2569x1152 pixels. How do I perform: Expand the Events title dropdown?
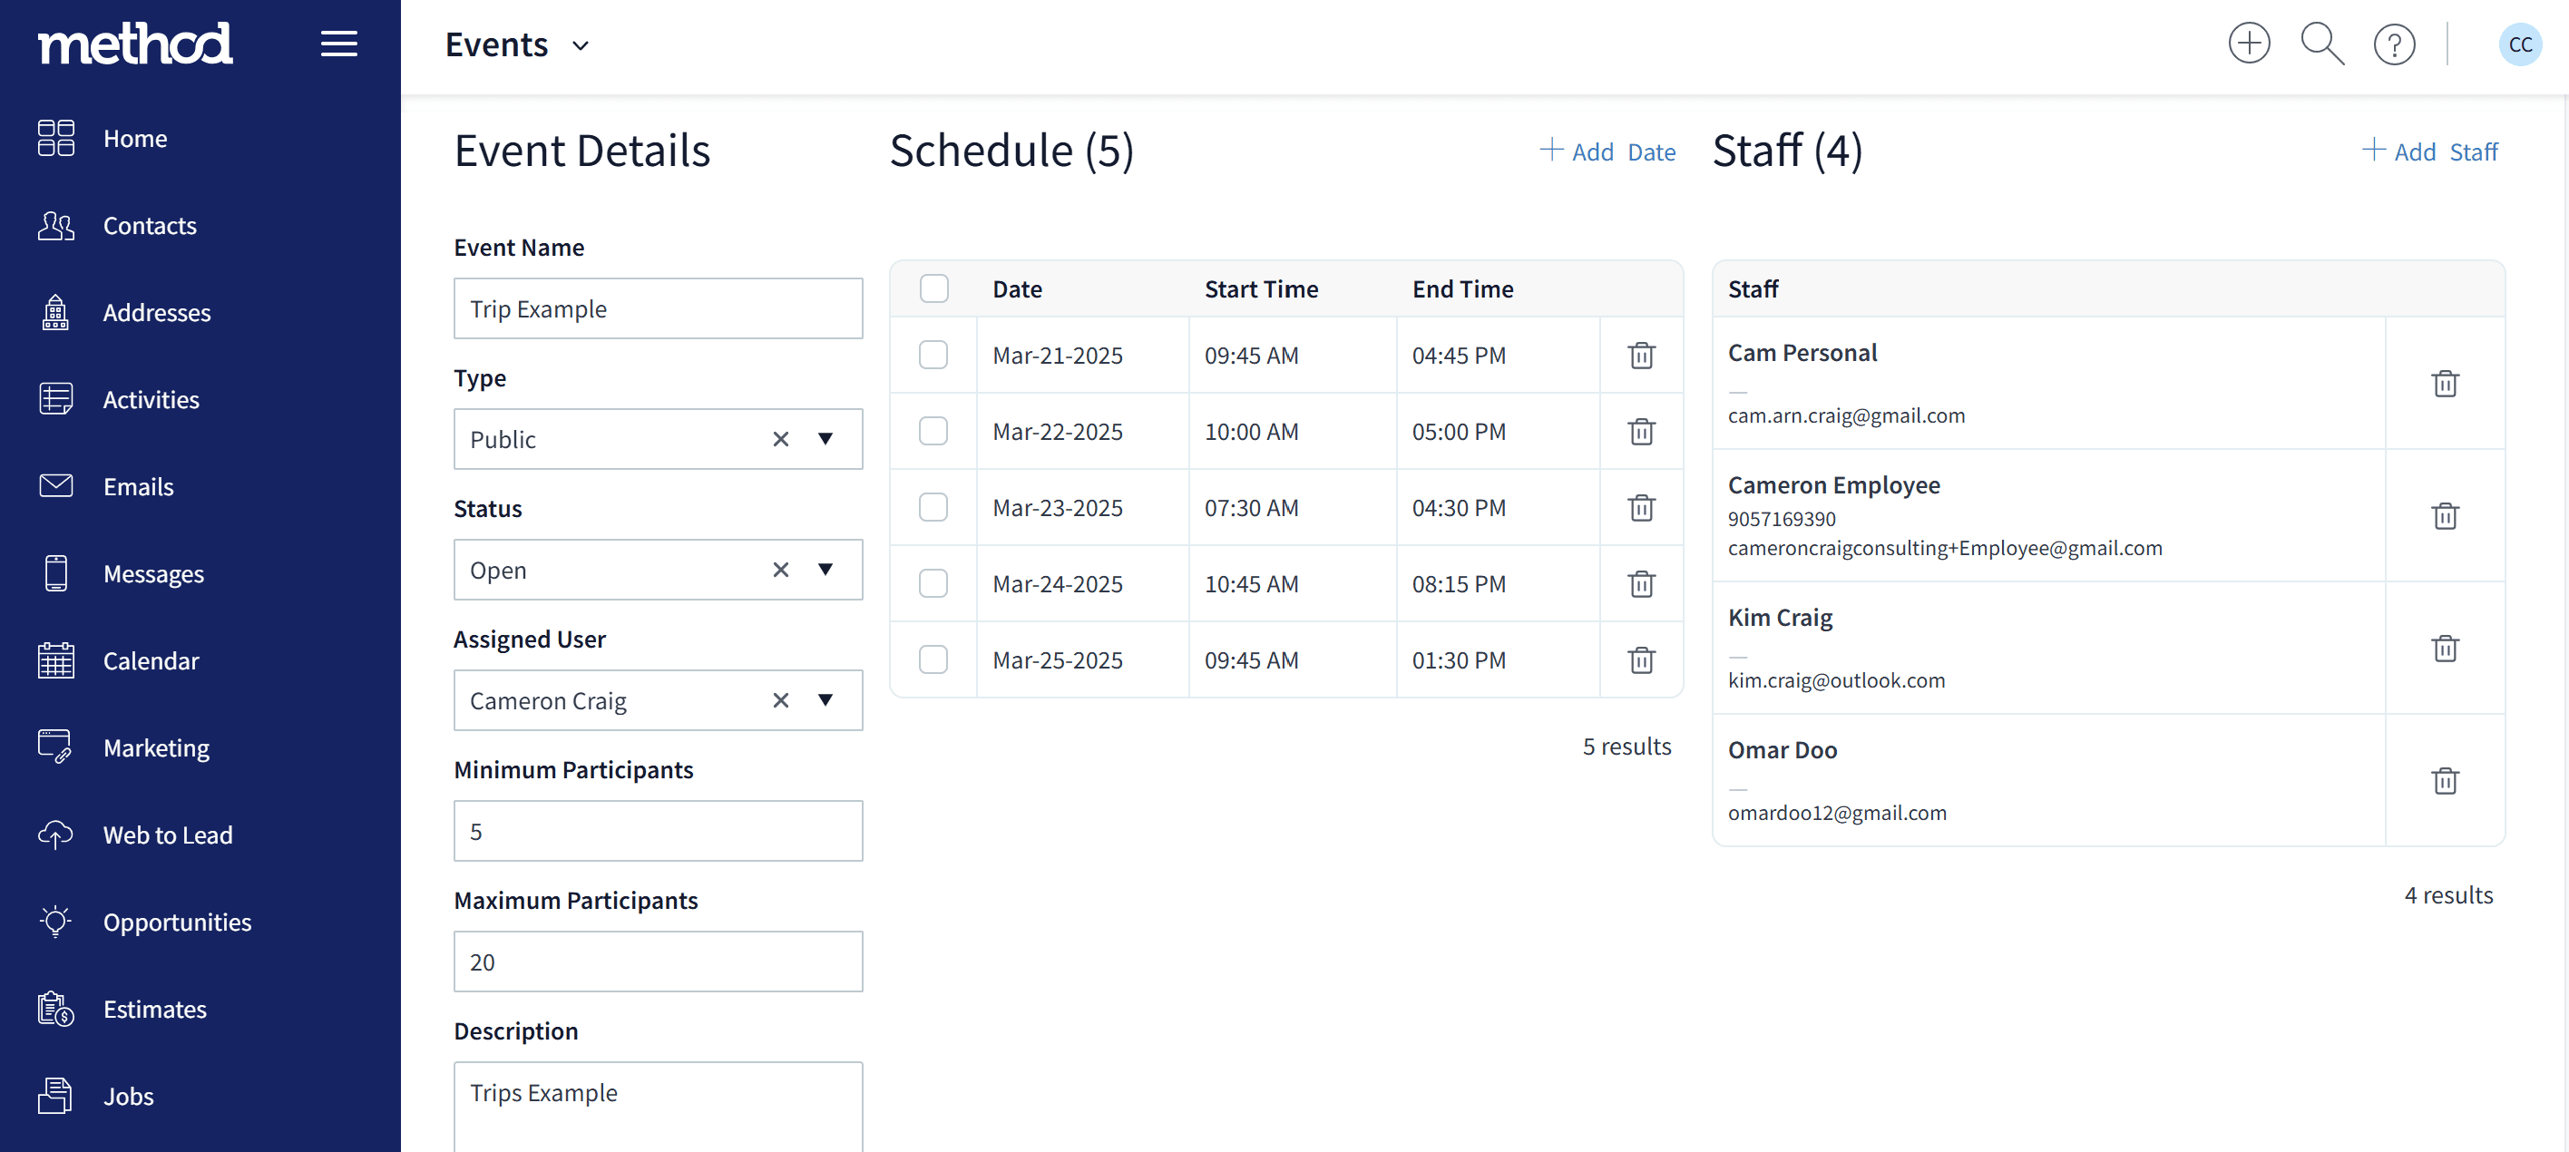tap(581, 46)
